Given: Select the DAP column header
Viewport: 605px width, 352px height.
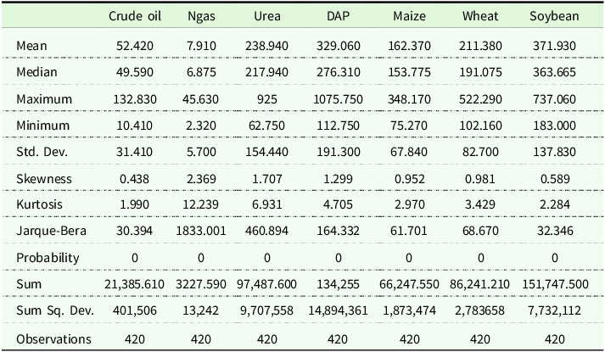Looking at the screenshot, I should (339, 16).
